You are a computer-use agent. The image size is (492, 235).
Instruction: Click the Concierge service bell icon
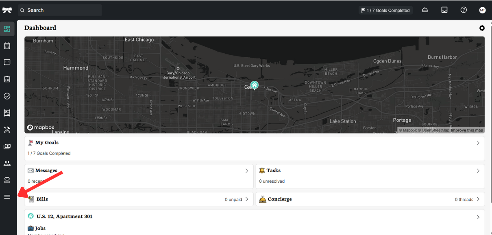[x=263, y=199]
